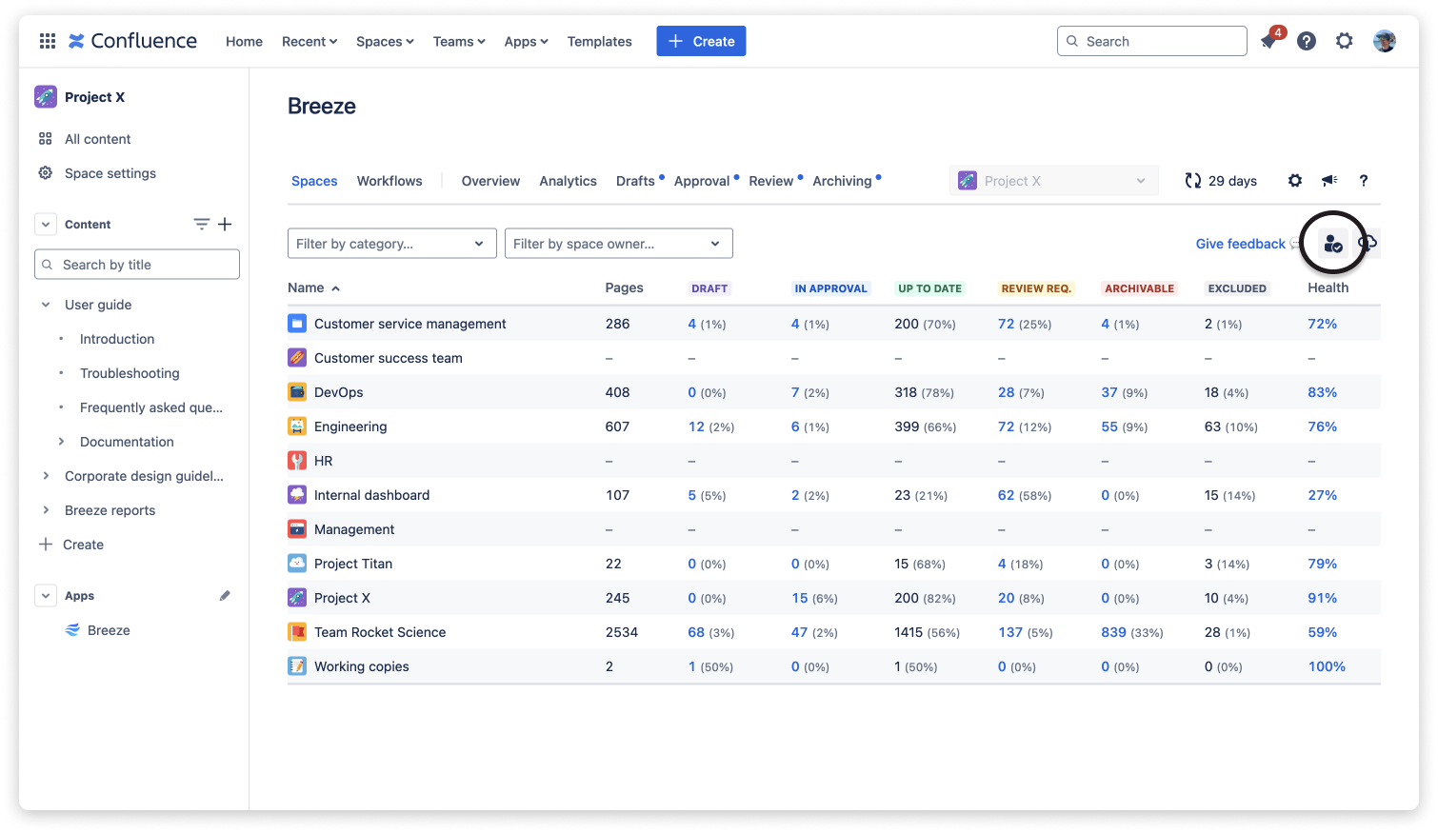Click the Working copies space icon
1438x833 pixels.
coord(297,666)
